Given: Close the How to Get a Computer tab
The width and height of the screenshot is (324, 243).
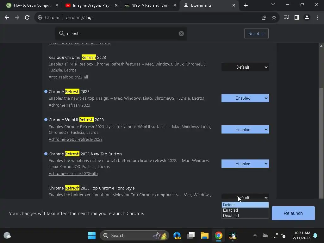Looking at the screenshot, I should click(57, 5).
